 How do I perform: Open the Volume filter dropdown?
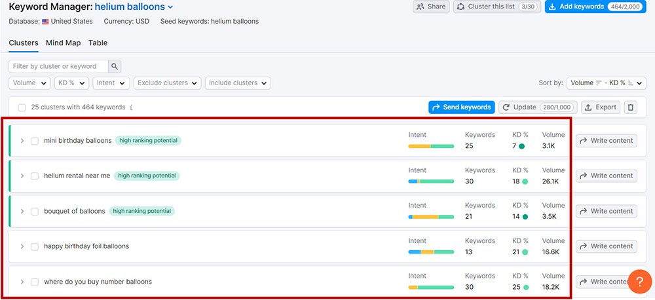coord(29,83)
